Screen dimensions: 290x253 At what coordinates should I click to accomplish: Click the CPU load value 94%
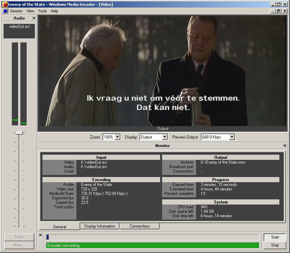(x=204, y=207)
